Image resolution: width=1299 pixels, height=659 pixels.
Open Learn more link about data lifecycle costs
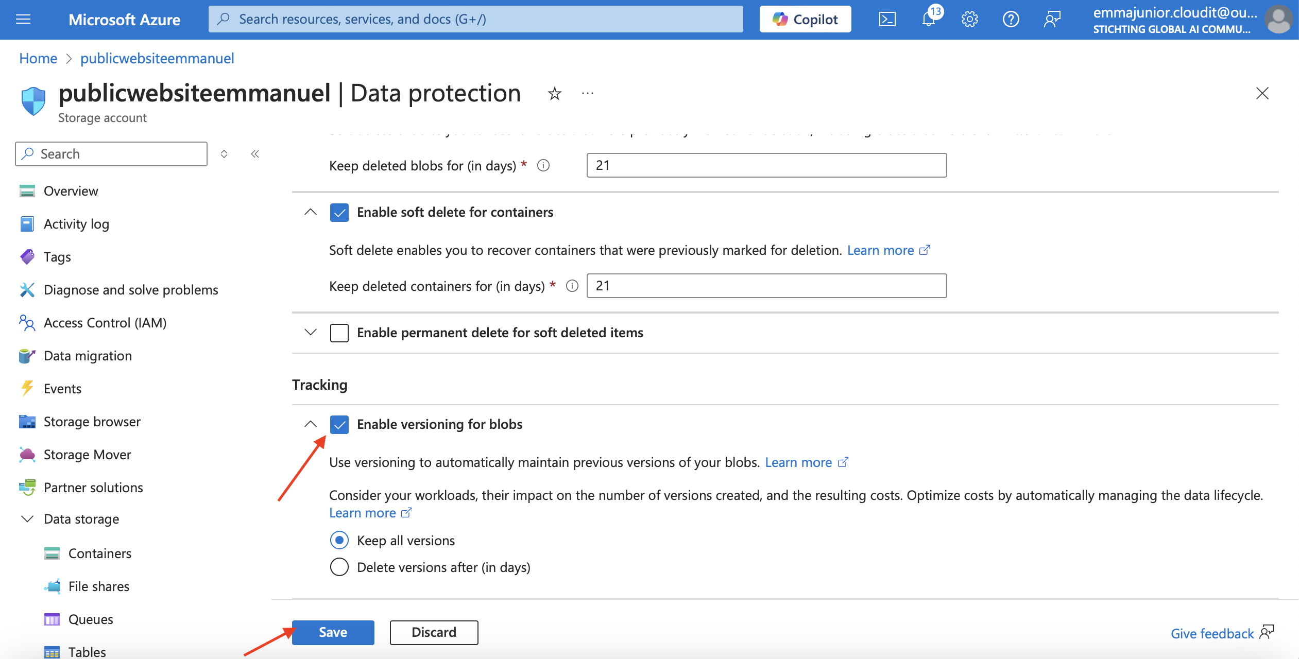(x=370, y=513)
